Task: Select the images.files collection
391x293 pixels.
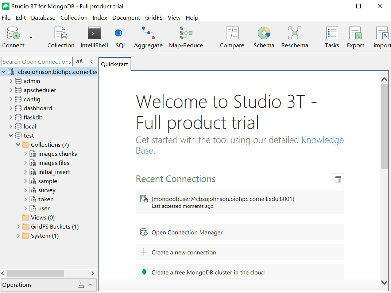Action: pos(54,163)
